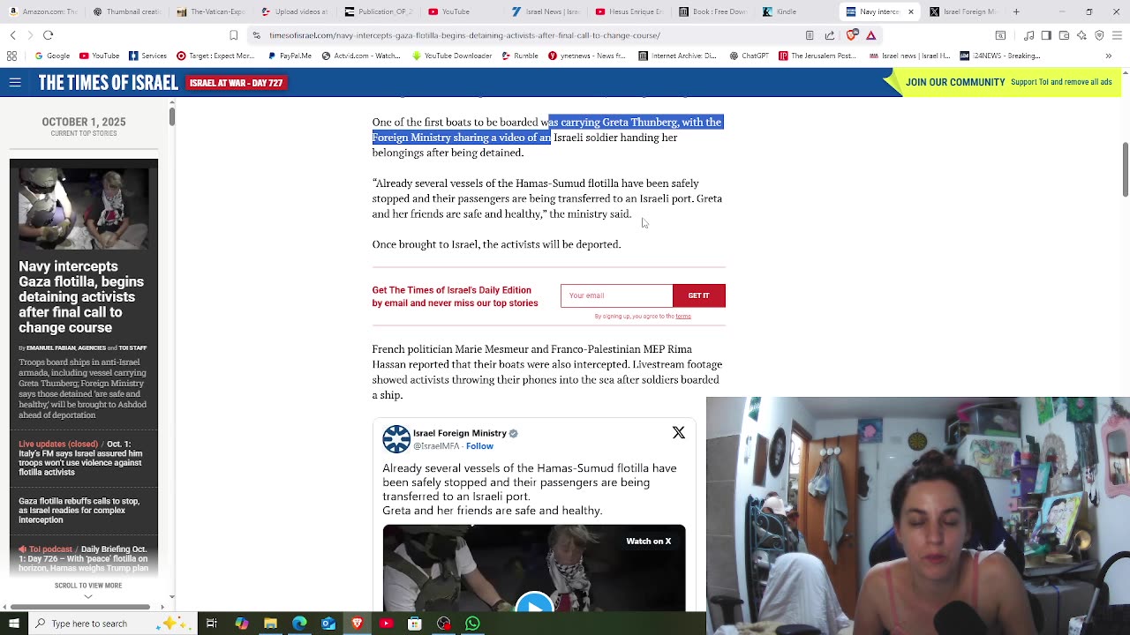Open YouTube bookmark
Image resolution: width=1130 pixels, height=635 pixels.
tap(99, 56)
